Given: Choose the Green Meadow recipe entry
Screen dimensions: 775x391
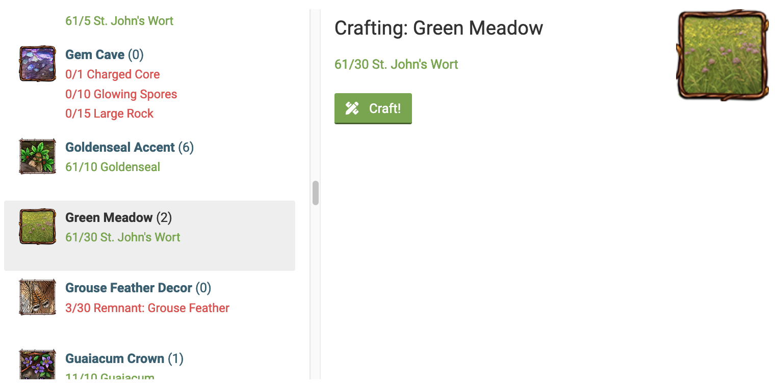Looking at the screenshot, I should 109,217.
